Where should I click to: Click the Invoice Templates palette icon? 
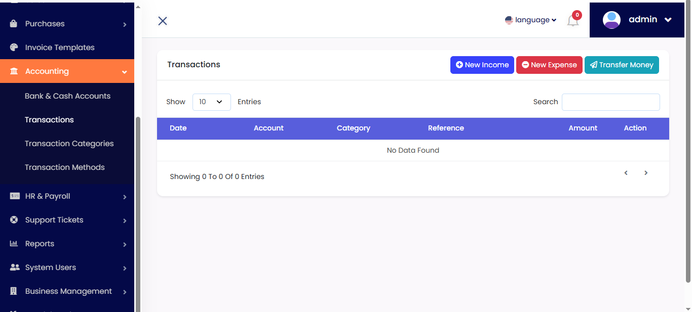14,48
